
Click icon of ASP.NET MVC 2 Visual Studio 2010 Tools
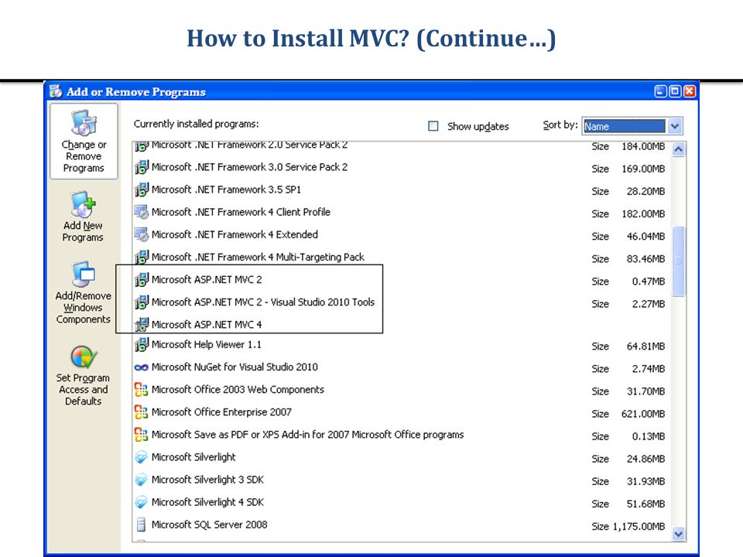click(141, 302)
